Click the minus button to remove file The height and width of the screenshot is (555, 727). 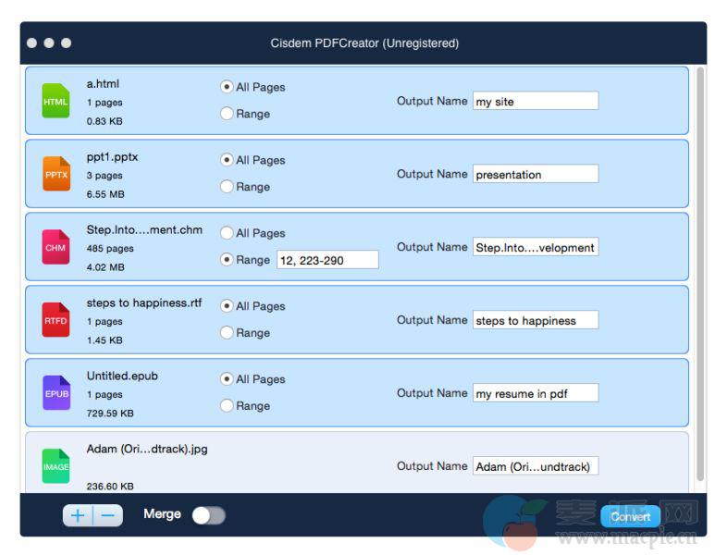(x=107, y=515)
